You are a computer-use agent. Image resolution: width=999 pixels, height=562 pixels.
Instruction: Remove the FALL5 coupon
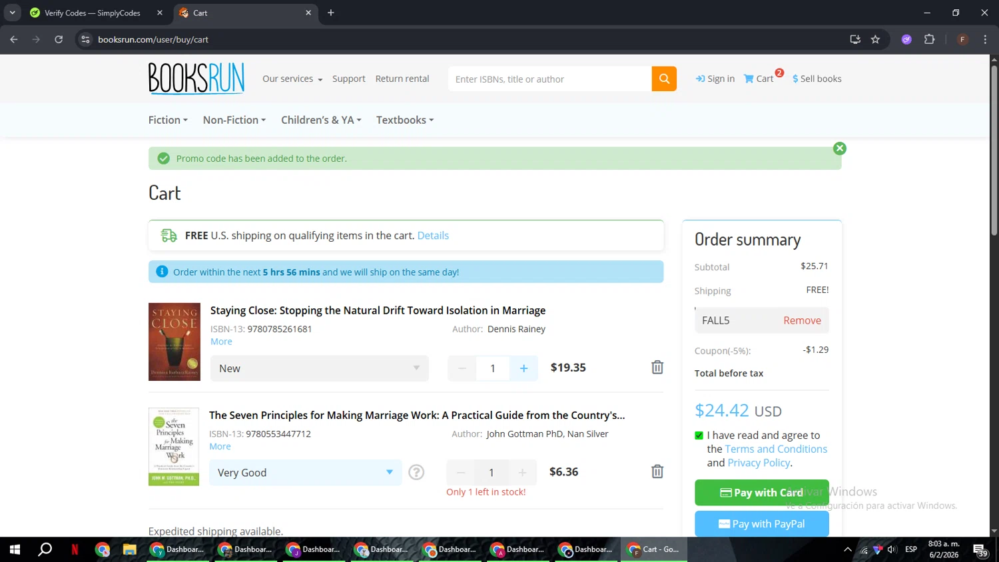(x=802, y=320)
